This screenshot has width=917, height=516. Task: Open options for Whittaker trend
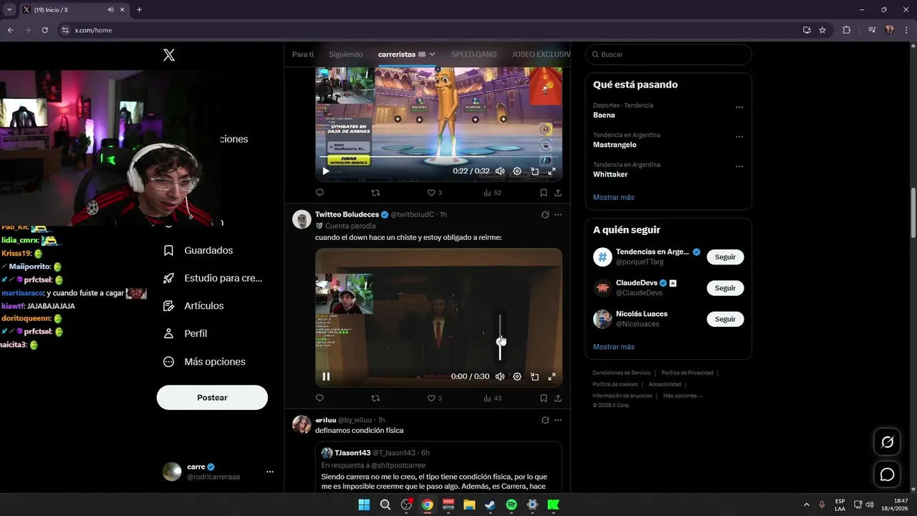[x=739, y=167]
